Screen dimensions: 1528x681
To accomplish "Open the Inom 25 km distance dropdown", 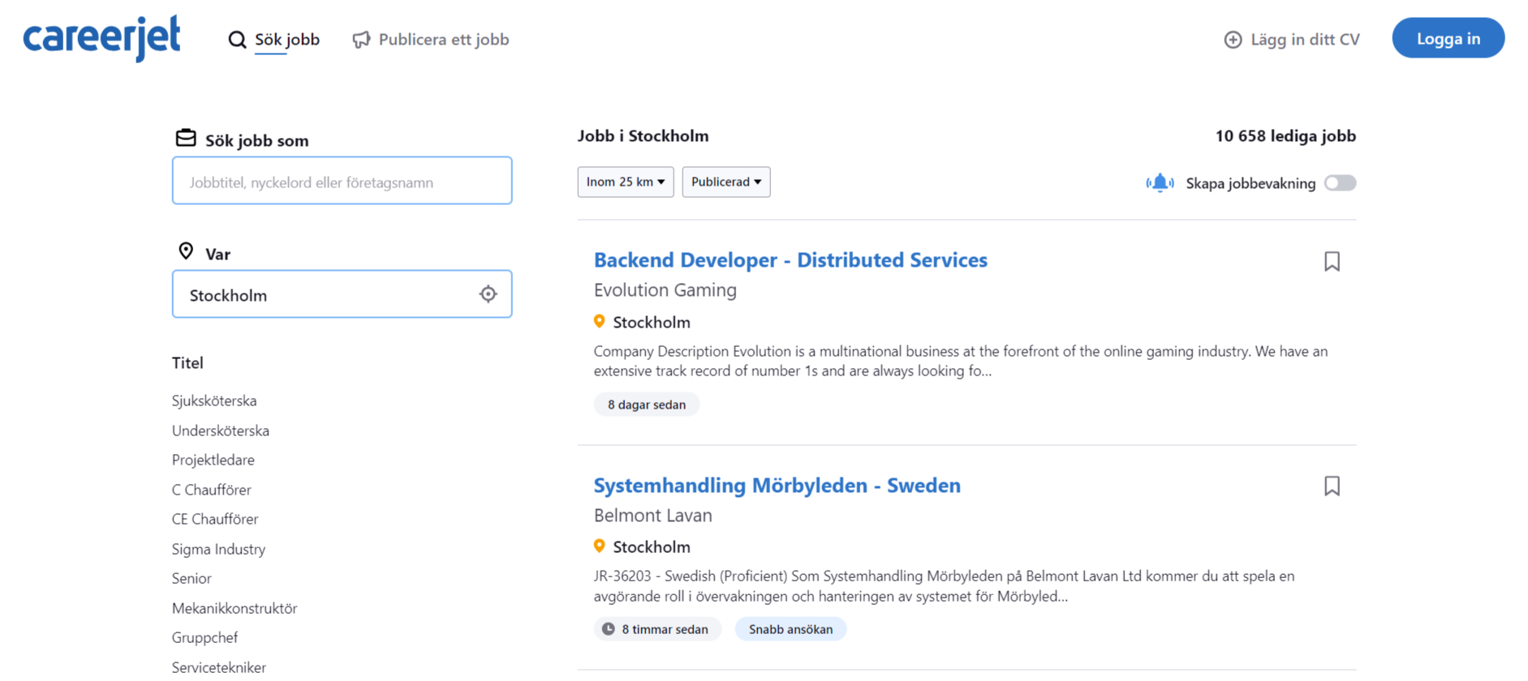I will [626, 182].
